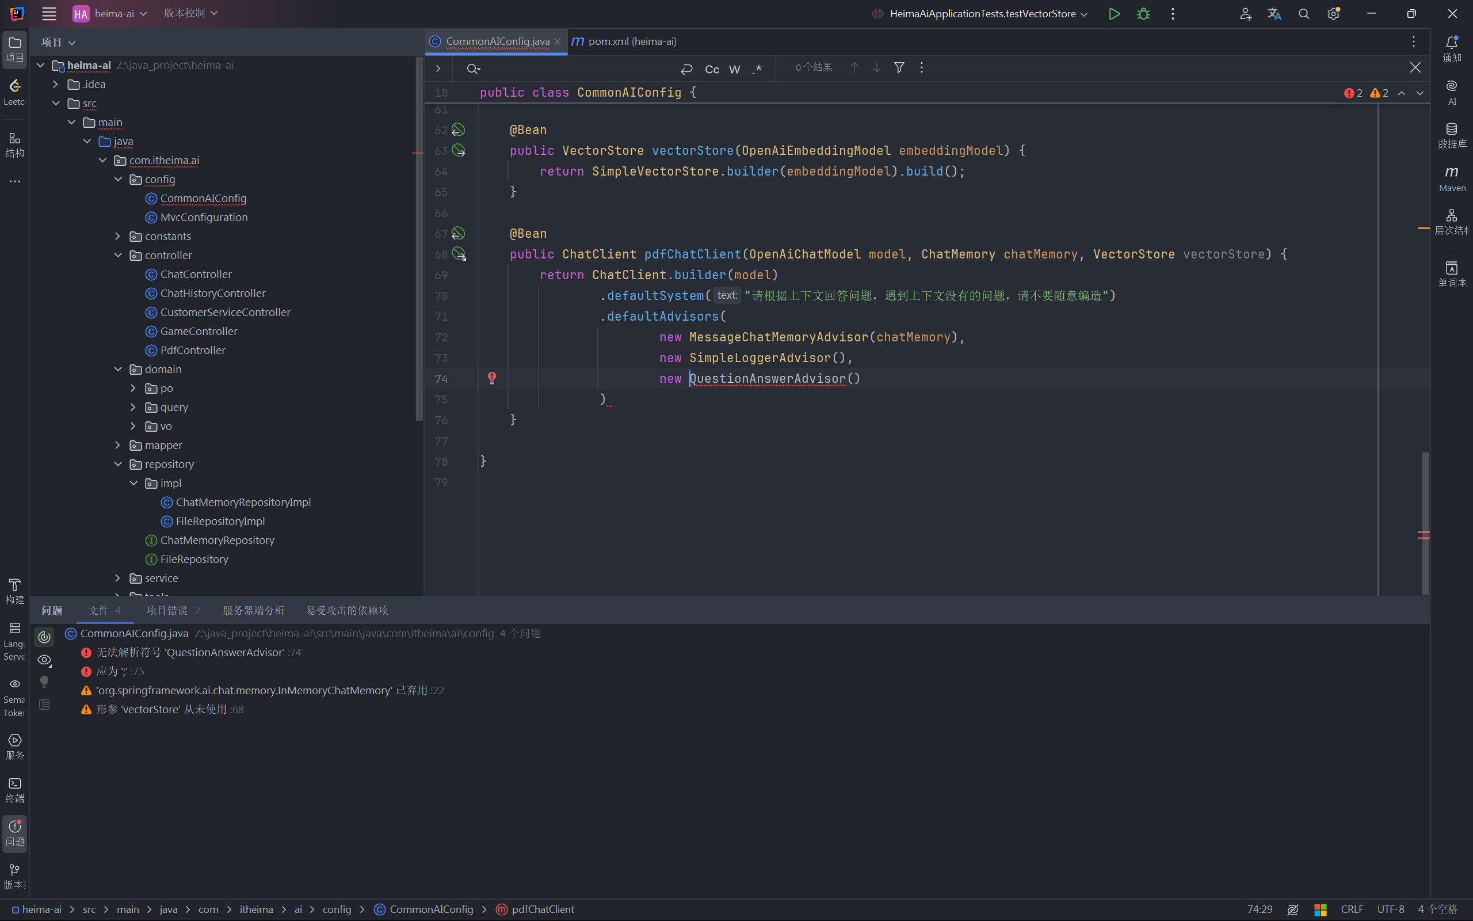Toggle match case Cc in search bar
Image resolution: width=1473 pixels, height=921 pixels.
(712, 69)
